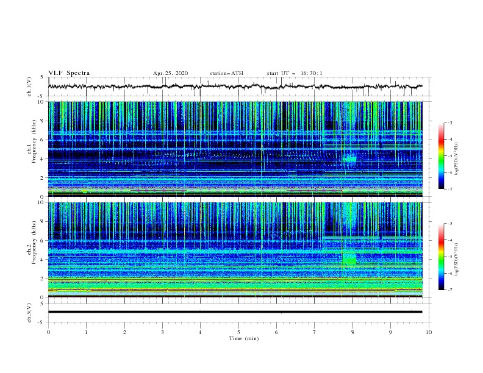Click the "start UT = 16:30:1" header text
The height and width of the screenshot is (373, 483).
tap(295, 73)
